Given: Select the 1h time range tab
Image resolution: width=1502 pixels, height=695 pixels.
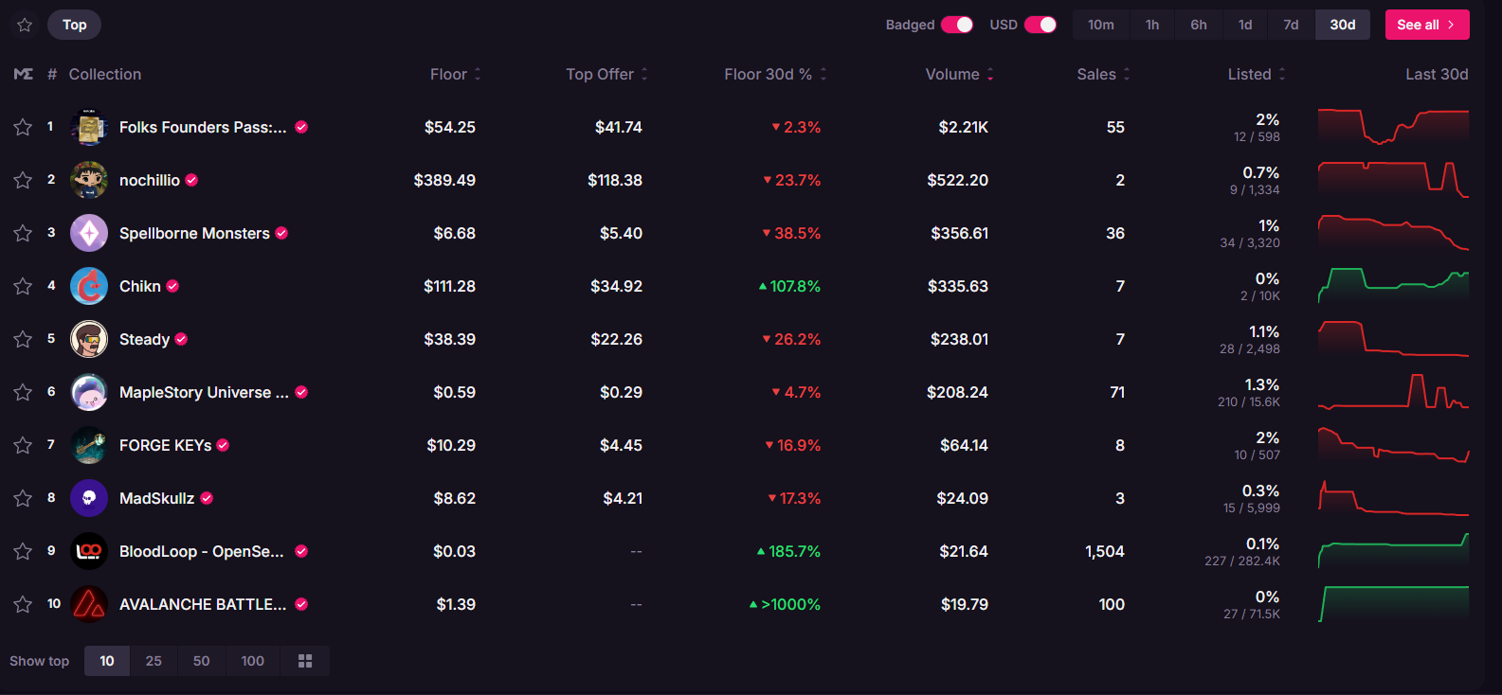Looking at the screenshot, I should [1152, 25].
